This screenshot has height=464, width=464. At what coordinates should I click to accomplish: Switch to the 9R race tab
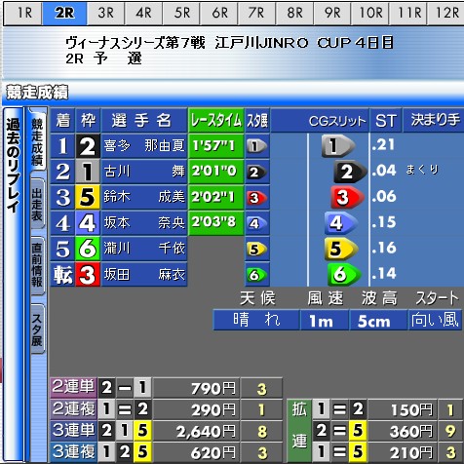coord(331,14)
